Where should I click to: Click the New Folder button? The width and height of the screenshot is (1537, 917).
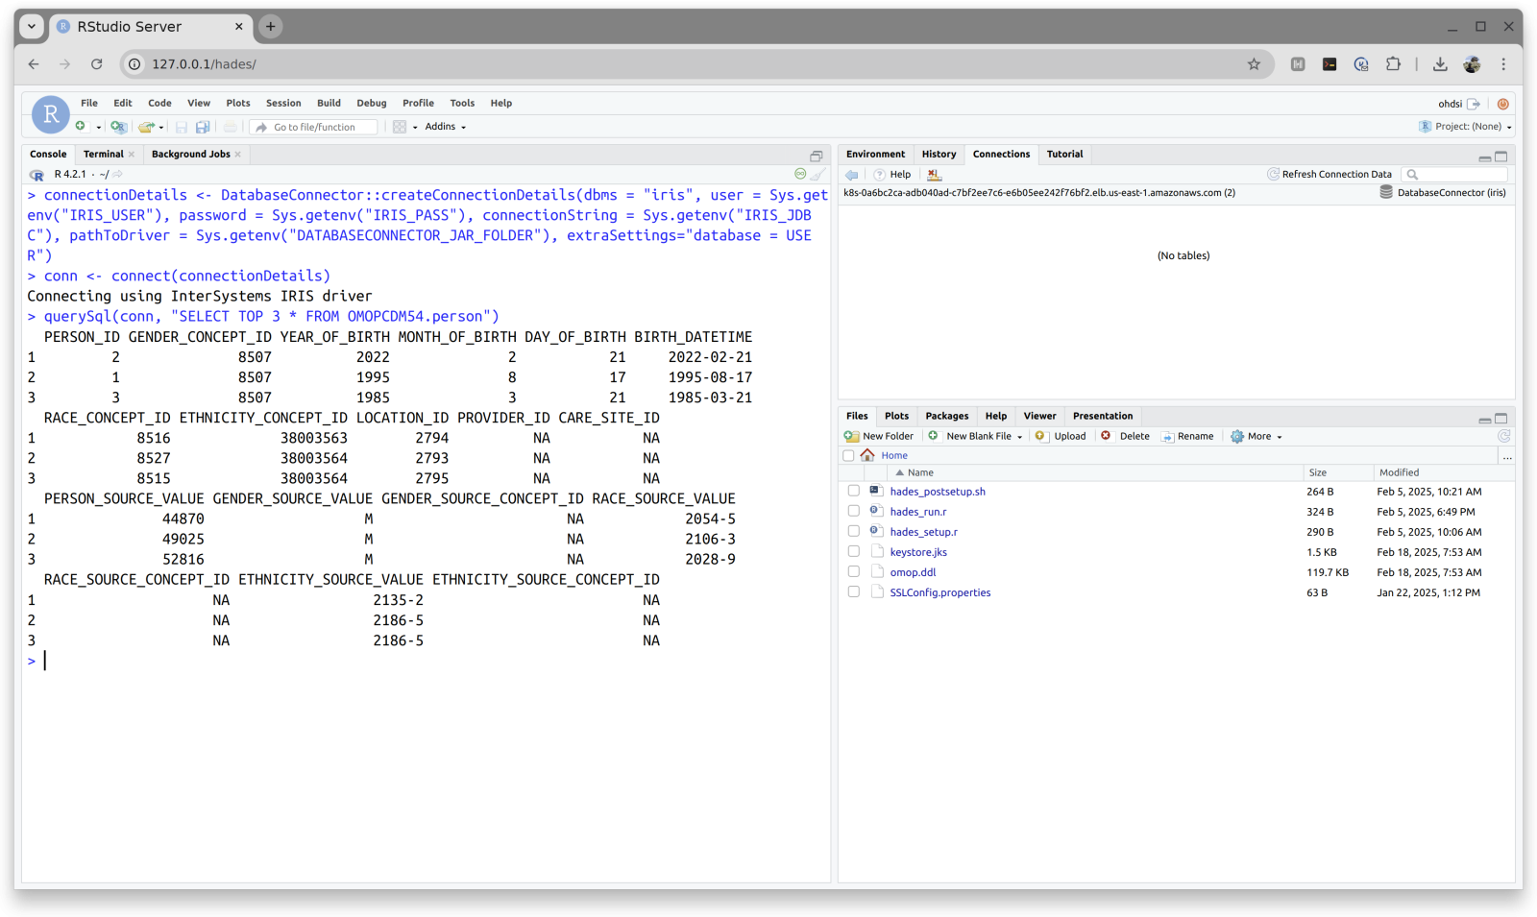point(879,436)
